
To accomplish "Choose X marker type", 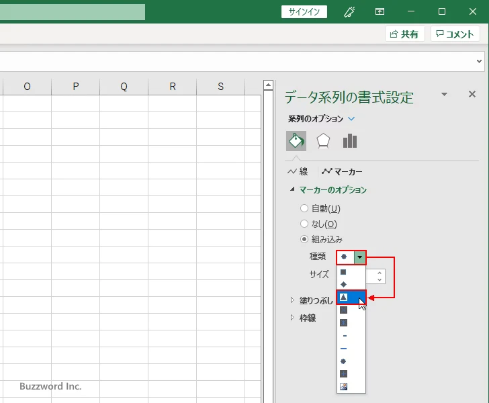I will (343, 310).
